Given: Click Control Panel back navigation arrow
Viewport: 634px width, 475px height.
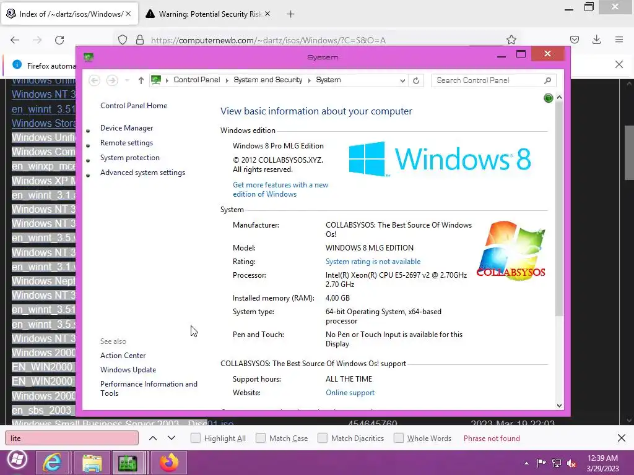Looking at the screenshot, I should 94,80.
